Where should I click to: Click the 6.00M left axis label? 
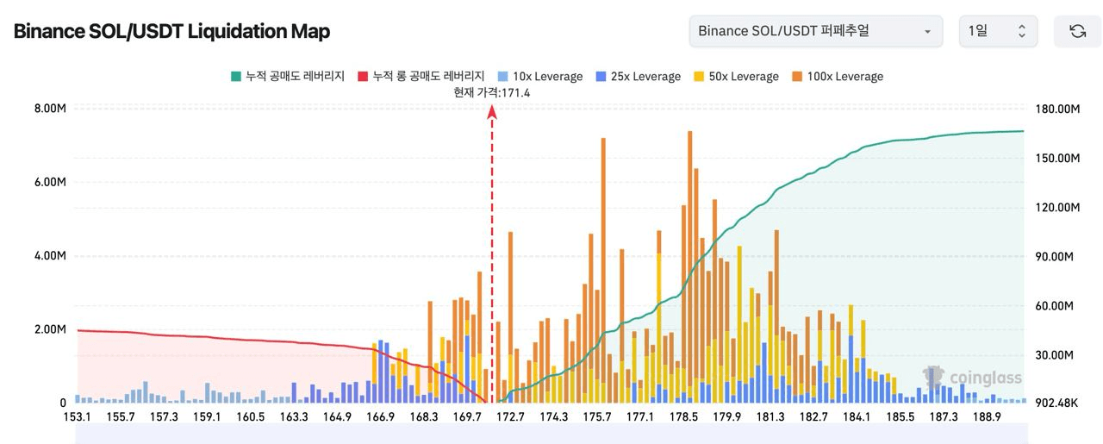pyautogui.click(x=50, y=182)
